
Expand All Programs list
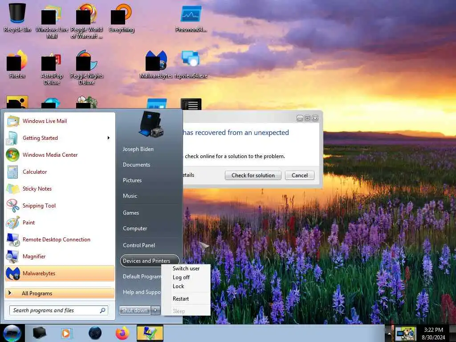(x=60, y=293)
